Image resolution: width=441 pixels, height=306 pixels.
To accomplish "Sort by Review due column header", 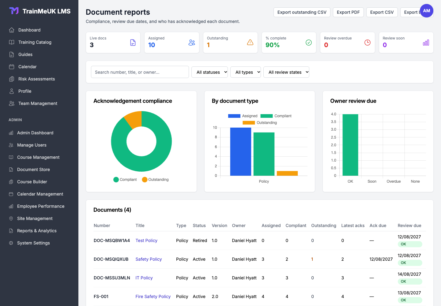I will 409,226.
